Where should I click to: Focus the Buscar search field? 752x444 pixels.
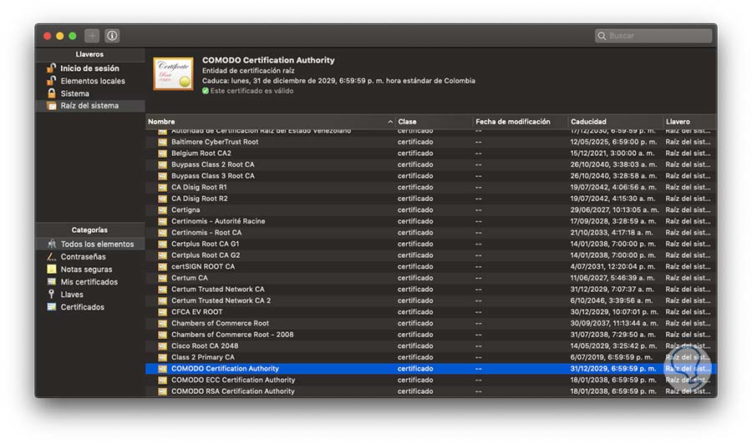click(x=653, y=35)
